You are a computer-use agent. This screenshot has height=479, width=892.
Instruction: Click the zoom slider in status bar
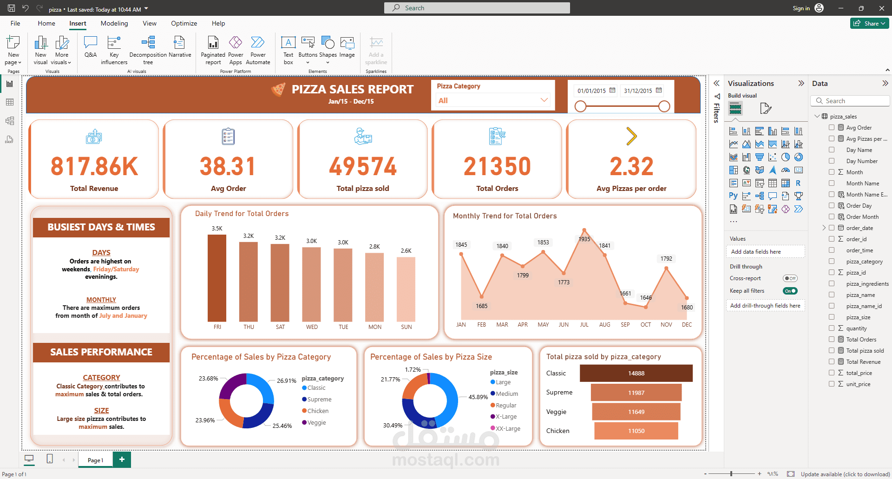point(731,474)
